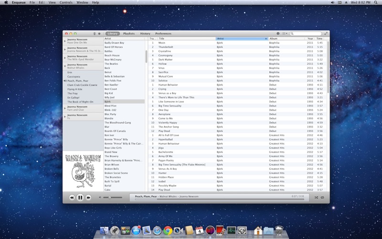
Task: Open Finder from the dock
Action: pos(104,230)
